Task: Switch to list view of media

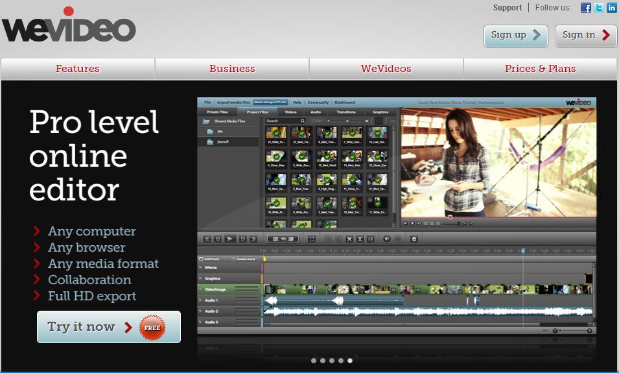Action: tap(393, 121)
